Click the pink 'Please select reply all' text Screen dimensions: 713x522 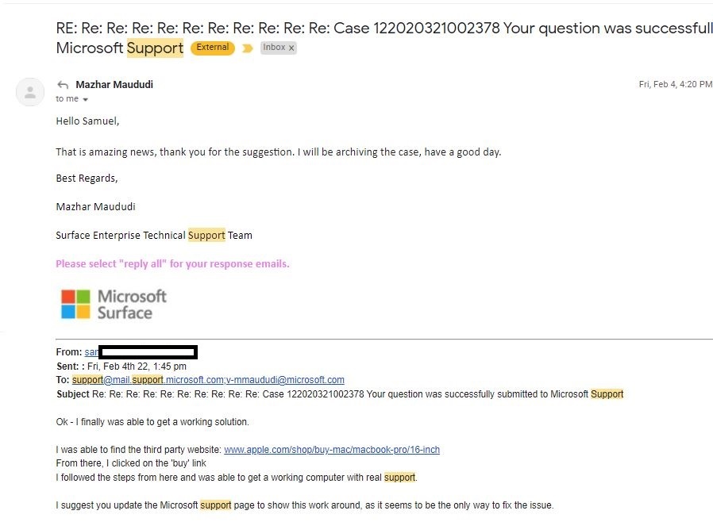[x=172, y=264]
